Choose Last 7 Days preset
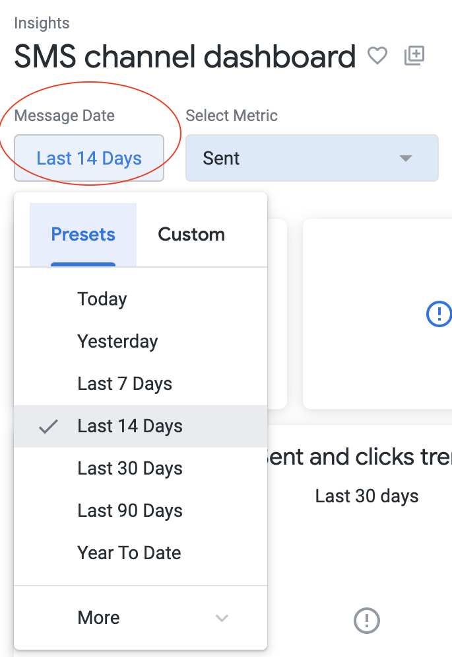 click(141, 384)
